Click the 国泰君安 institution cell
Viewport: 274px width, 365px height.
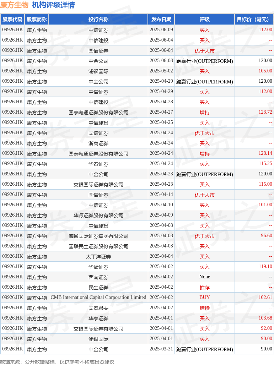(x=98, y=308)
